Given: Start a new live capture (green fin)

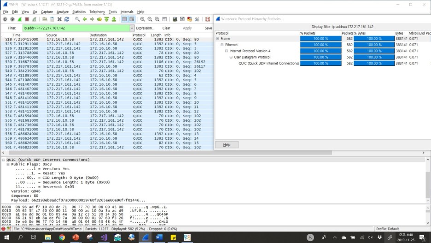Looking at the screenshot, I should click(19, 19).
